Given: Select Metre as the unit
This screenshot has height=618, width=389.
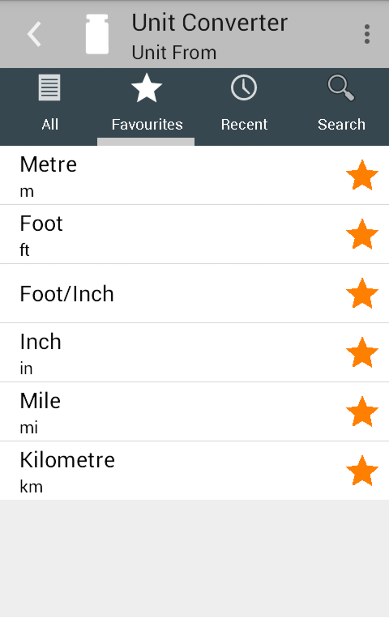Looking at the screenshot, I should pyautogui.click(x=153, y=175).
